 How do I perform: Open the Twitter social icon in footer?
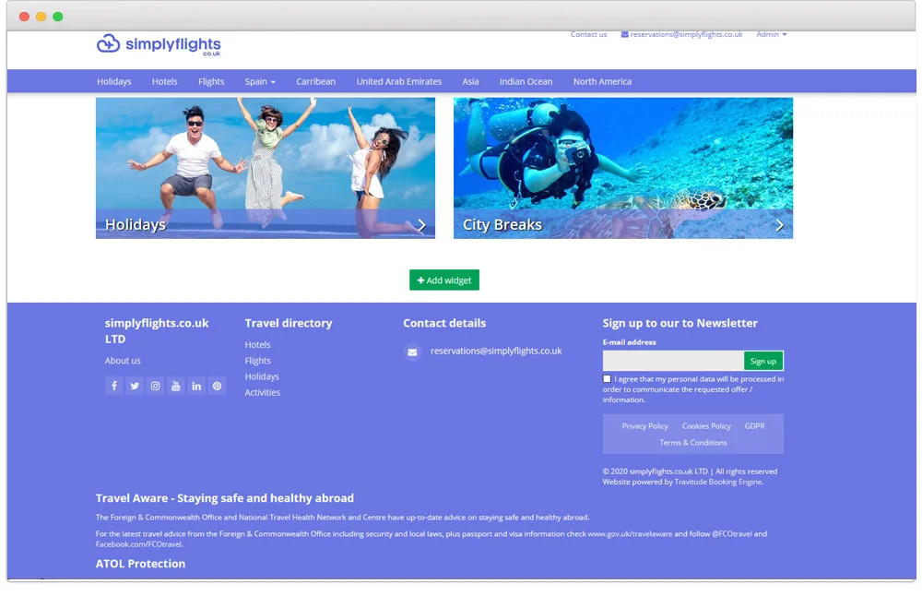[135, 386]
